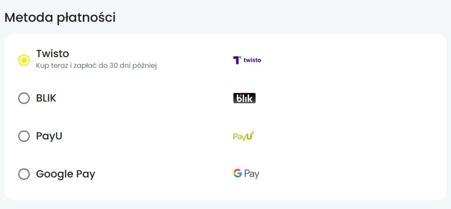Click the PayU logo
Screen dimensions: 451x209
[x=244, y=136]
